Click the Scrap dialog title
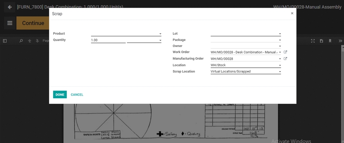 (57, 14)
